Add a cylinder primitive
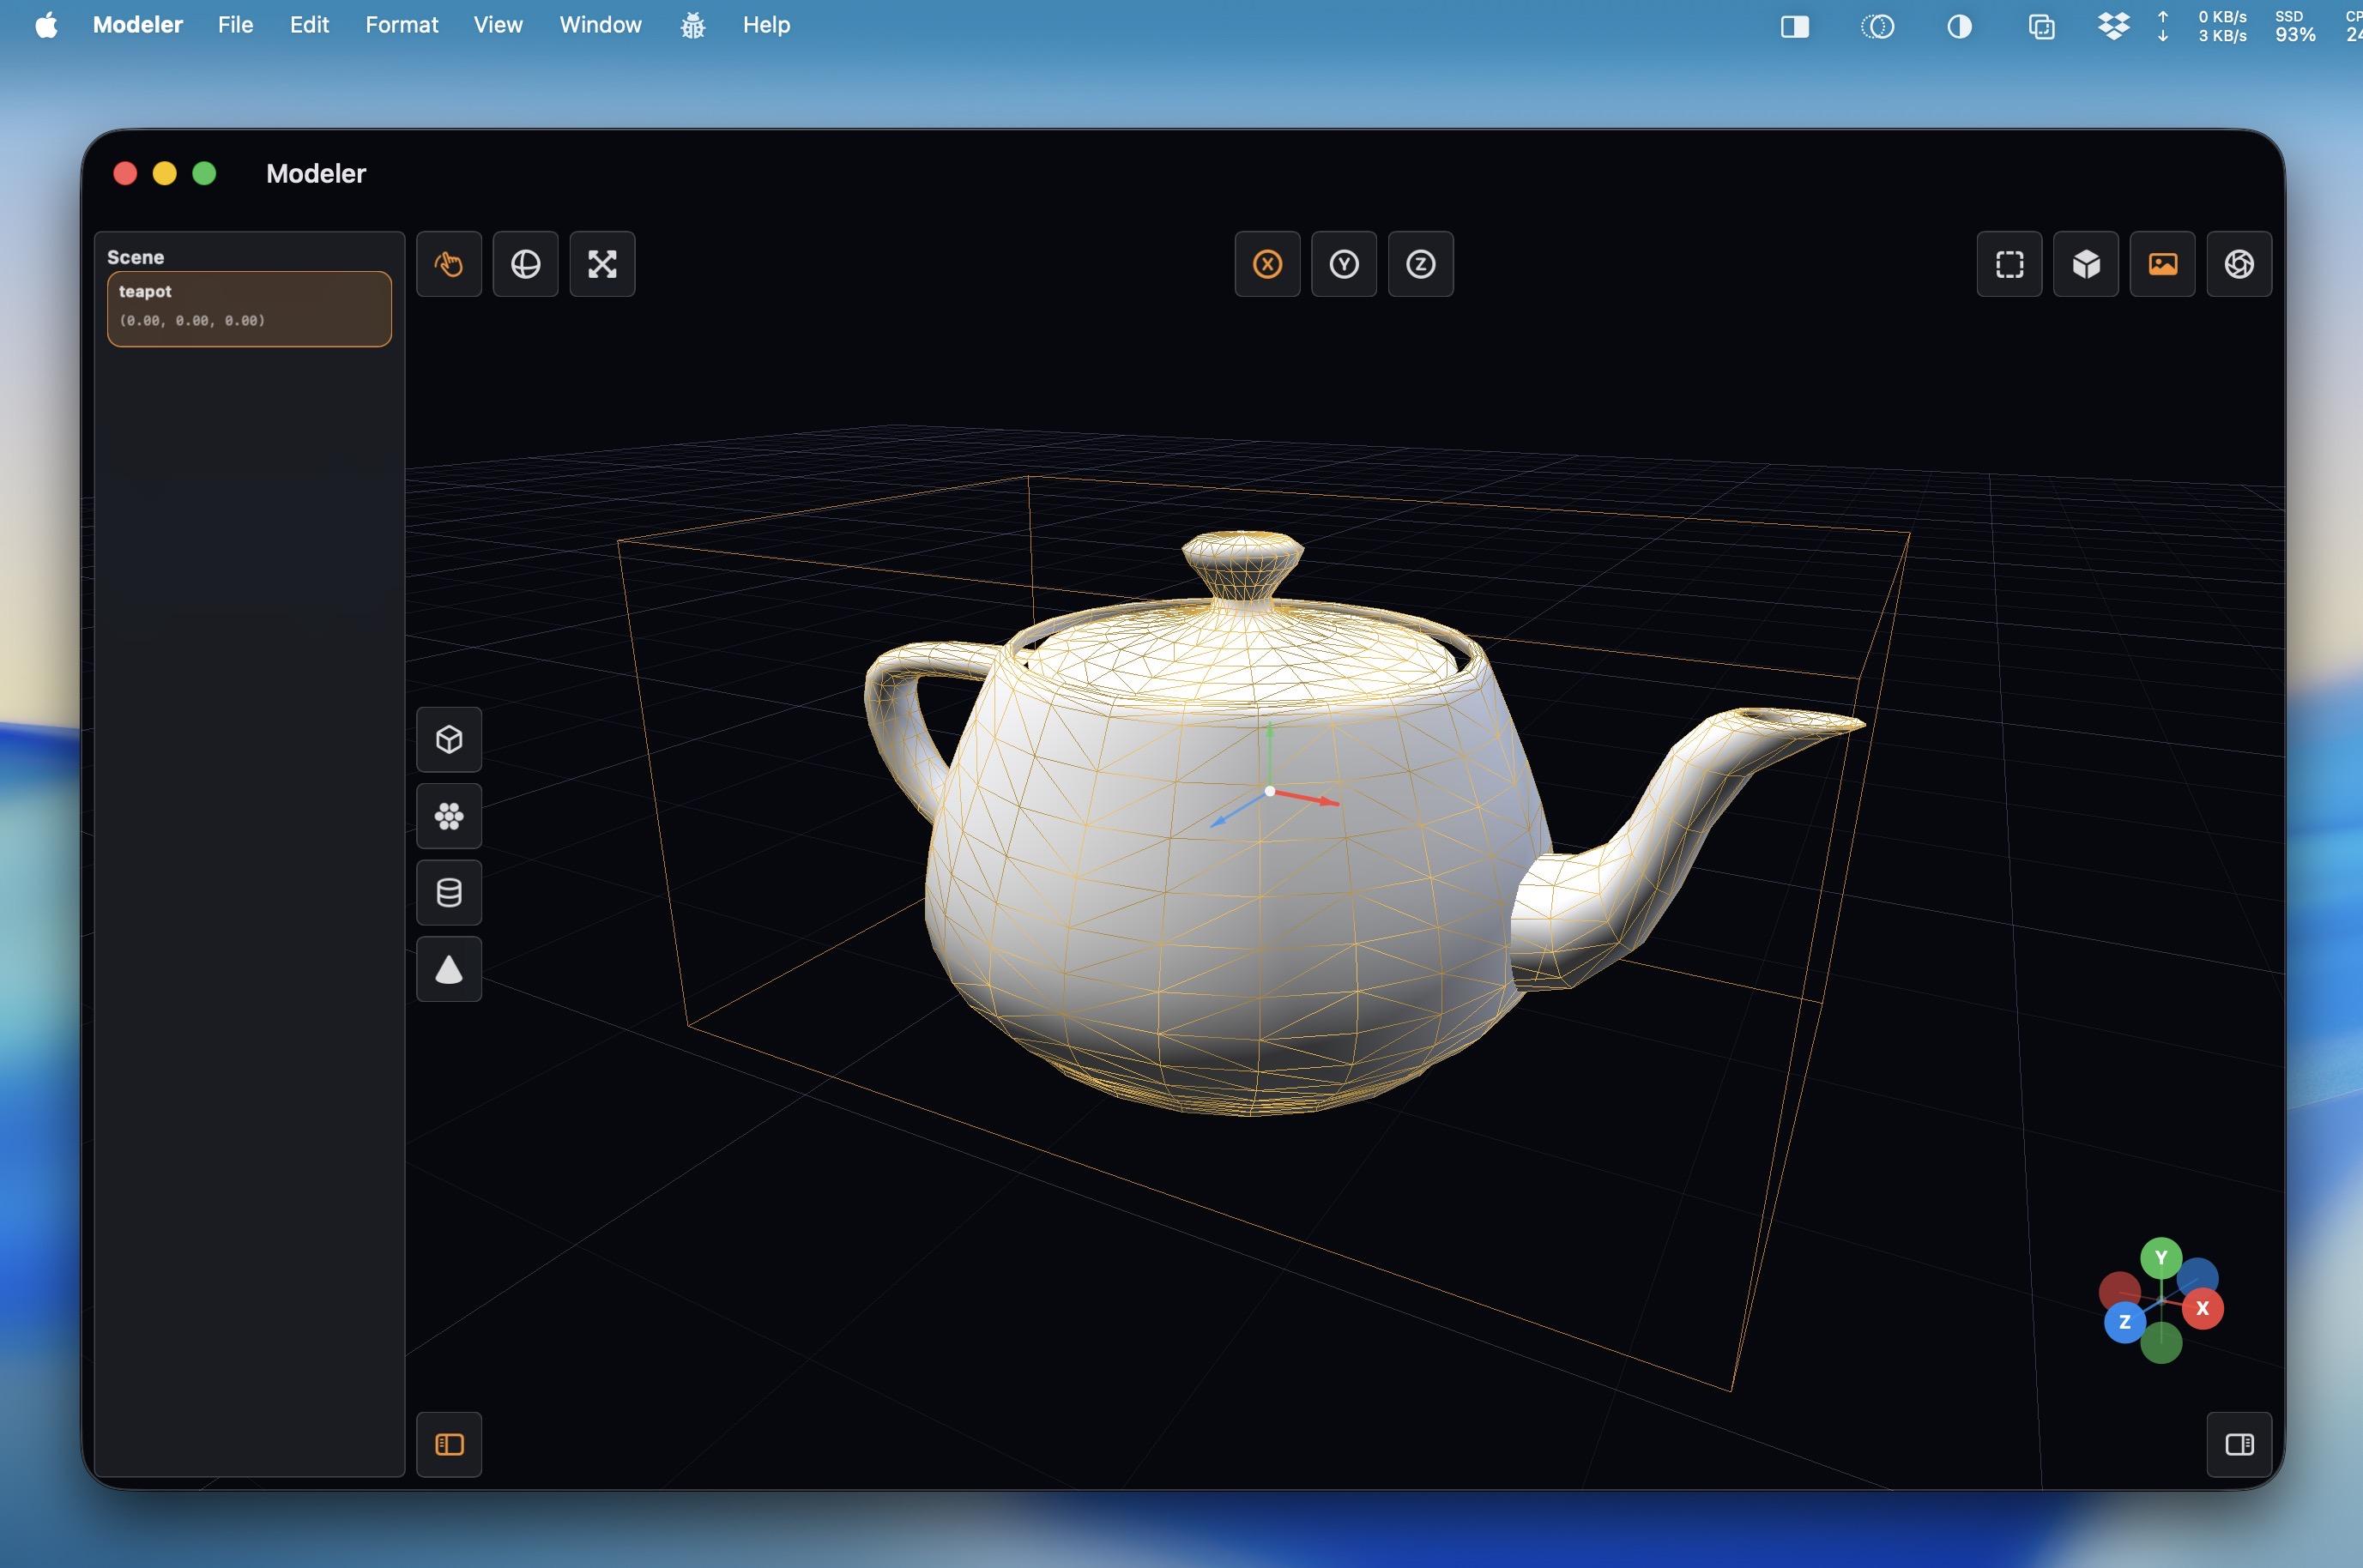Image resolution: width=2363 pixels, height=1568 pixels. pyautogui.click(x=449, y=893)
